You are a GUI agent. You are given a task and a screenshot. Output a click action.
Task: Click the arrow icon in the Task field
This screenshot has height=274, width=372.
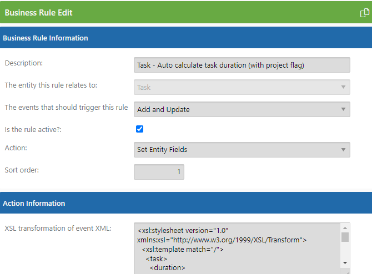point(343,87)
